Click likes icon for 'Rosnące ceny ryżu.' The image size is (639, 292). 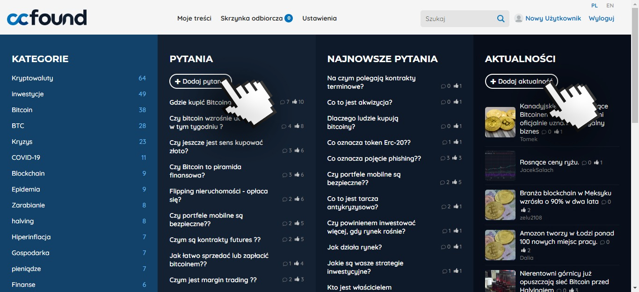point(596,163)
